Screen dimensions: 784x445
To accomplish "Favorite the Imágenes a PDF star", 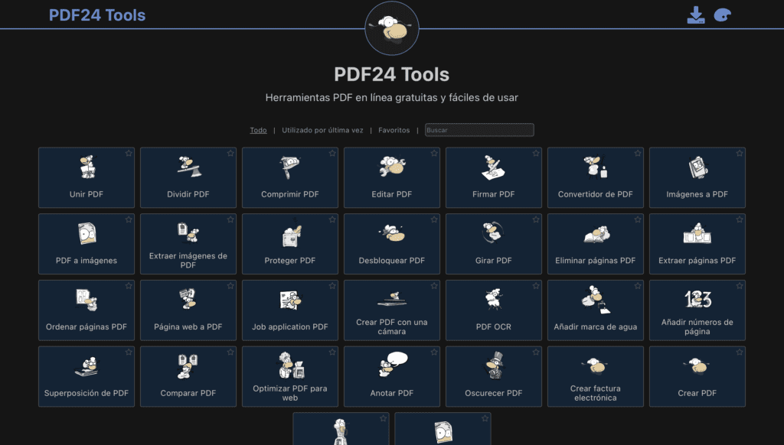I will 740,154.
